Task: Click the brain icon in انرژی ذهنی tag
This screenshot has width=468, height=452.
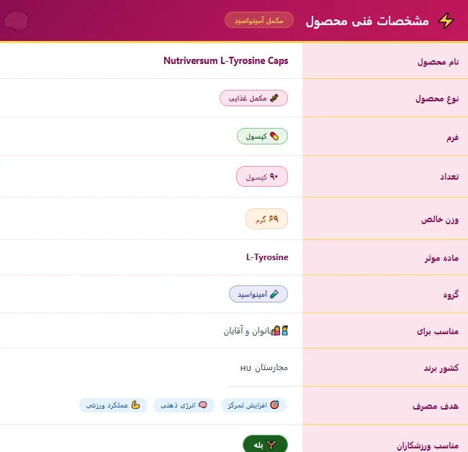Action: pos(202,405)
